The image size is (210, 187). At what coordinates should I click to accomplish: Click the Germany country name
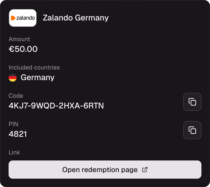tap(38, 78)
